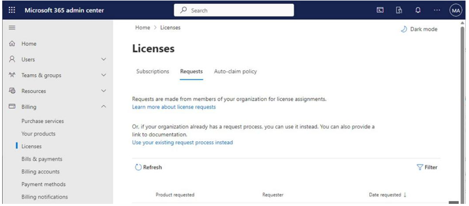469x206 pixels.
Task: Collapse the navigation hamburger menu
Action: tap(12, 28)
